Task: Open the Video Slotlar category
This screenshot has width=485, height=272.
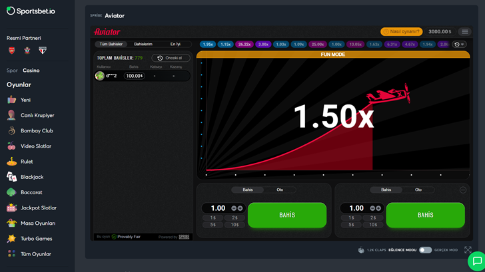Action: tap(29, 146)
